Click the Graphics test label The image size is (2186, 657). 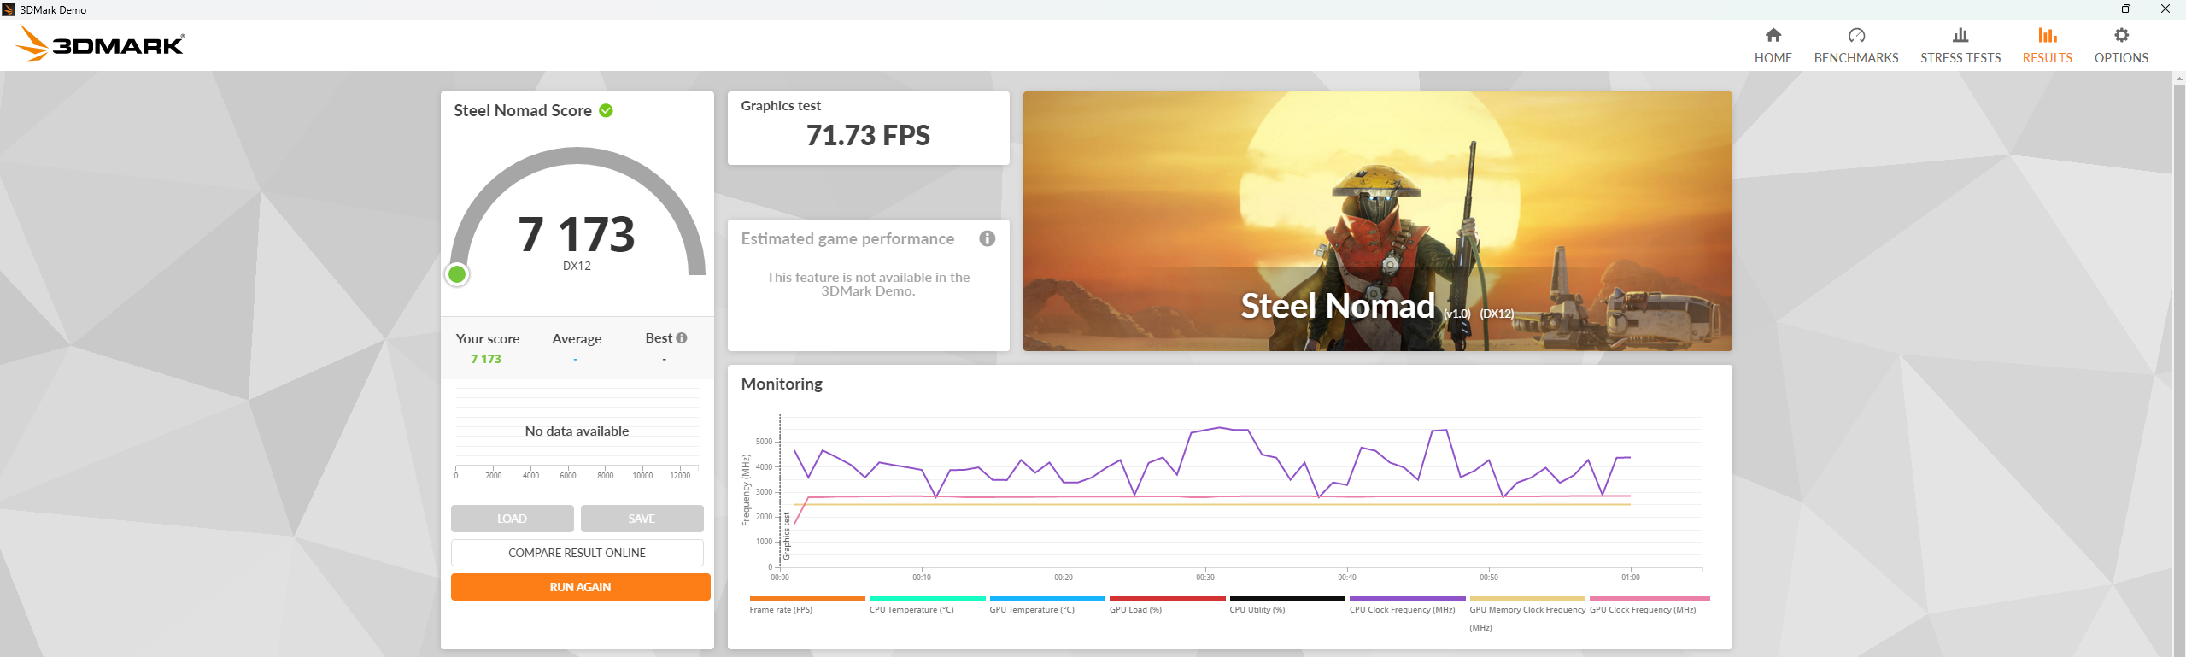(781, 105)
